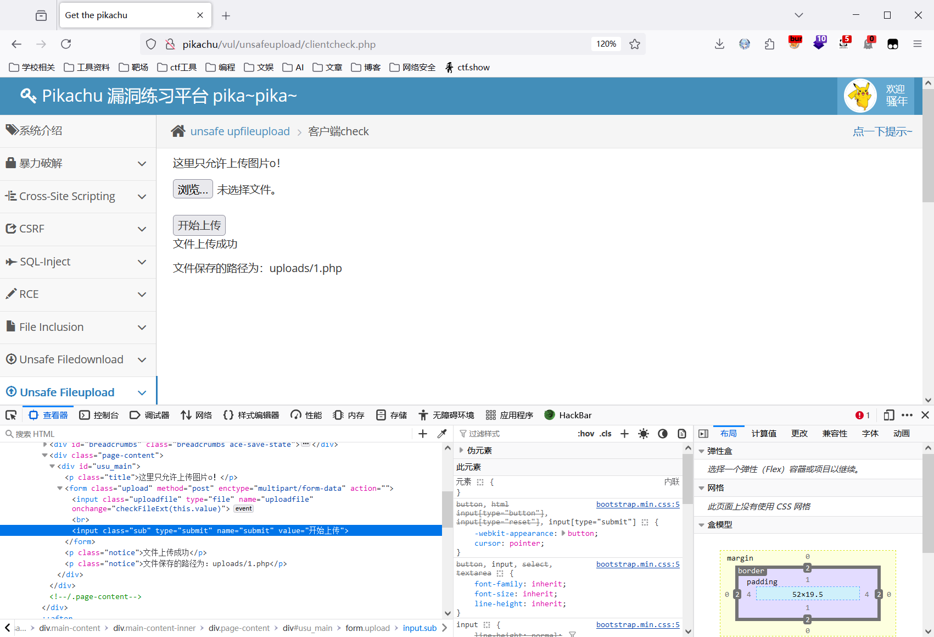Viewport: 934px width, 637px height.
Task: Collapse the form.upload node in HTML tree
Action: click(60, 488)
